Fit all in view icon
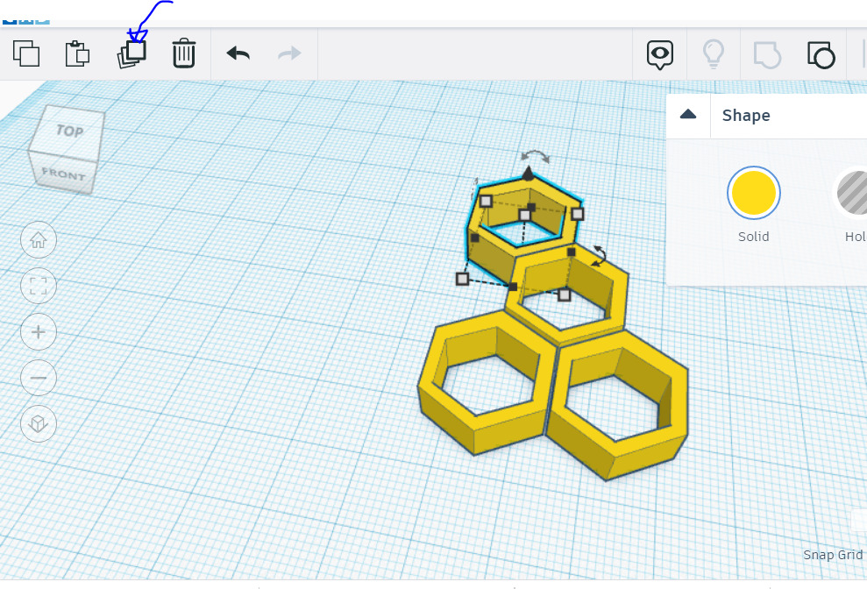Screen dimensions: 867x589 (39, 286)
